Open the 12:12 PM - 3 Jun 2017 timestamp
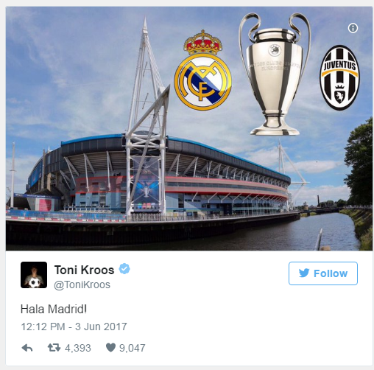Screen dimensions: 374x370 point(74,327)
